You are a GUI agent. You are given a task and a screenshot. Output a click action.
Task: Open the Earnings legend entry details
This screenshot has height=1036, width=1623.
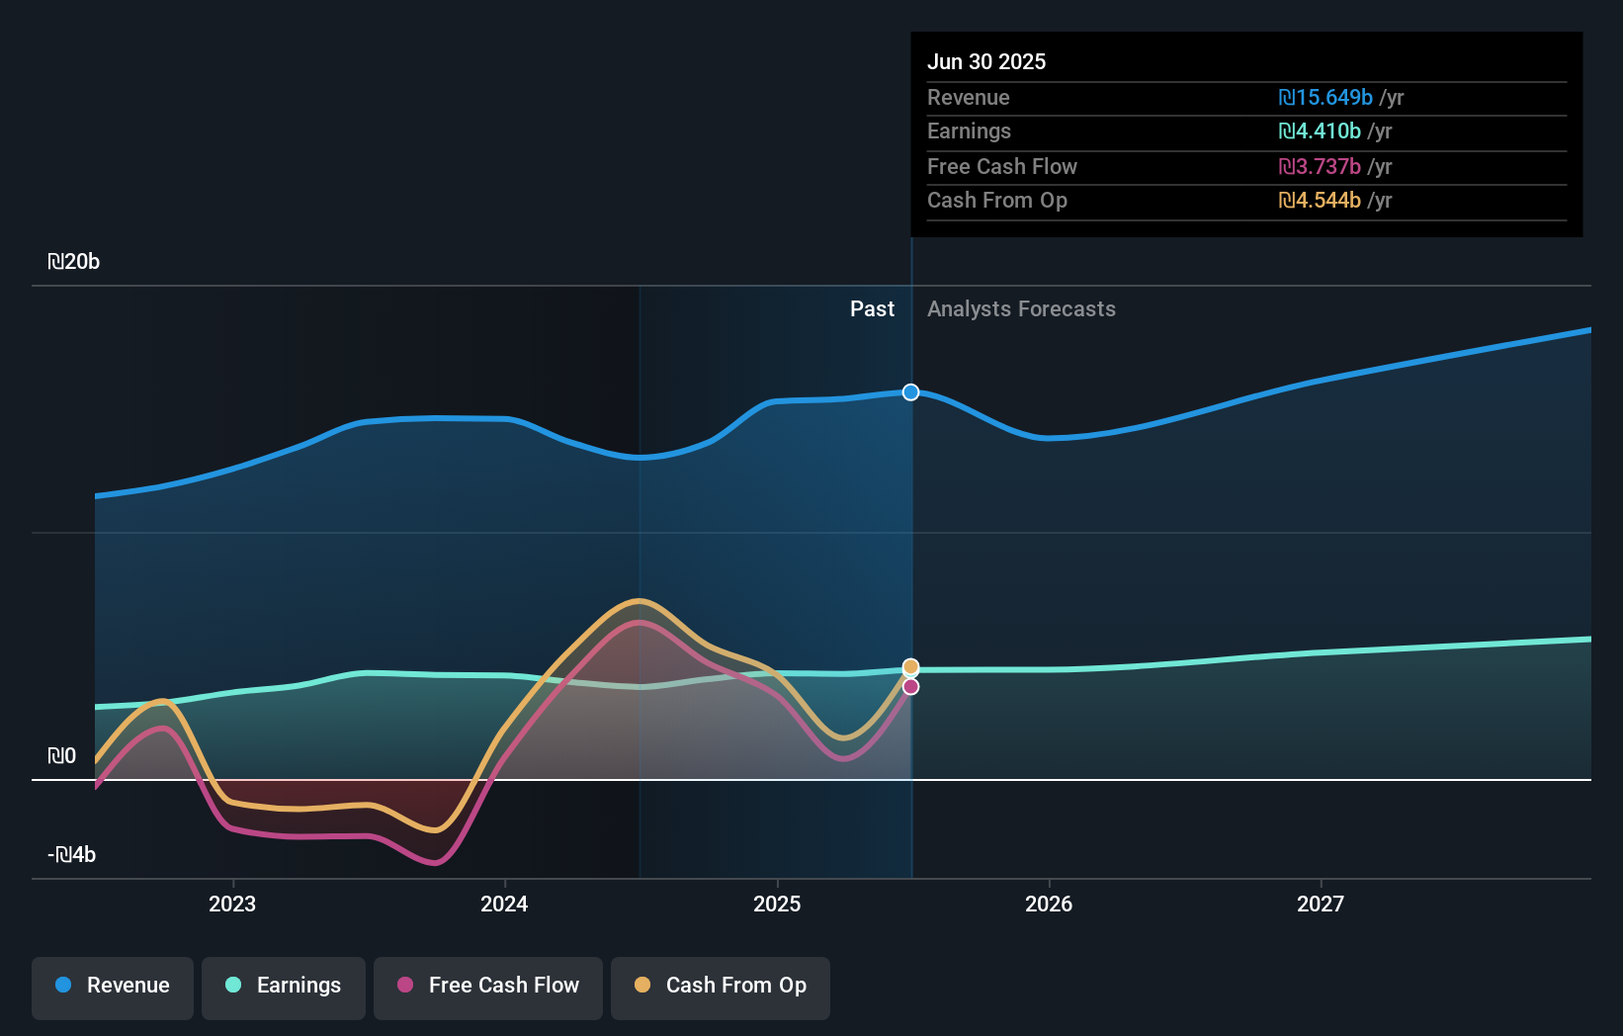(284, 988)
